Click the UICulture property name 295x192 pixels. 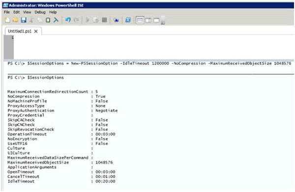19,153
